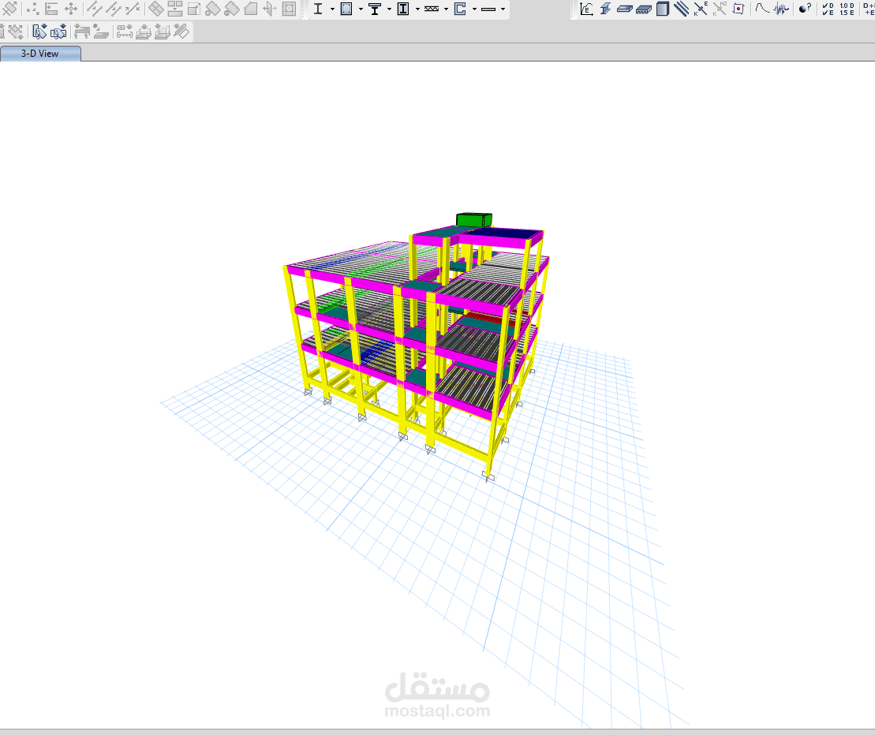Expand composite beam design dropdown arrow
The height and width of the screenshot is (735, 875).
(x=389, y=9)
